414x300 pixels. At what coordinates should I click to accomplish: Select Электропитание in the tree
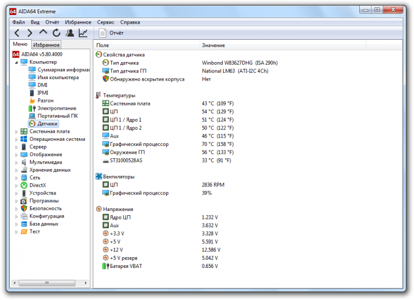click(56, 108)
